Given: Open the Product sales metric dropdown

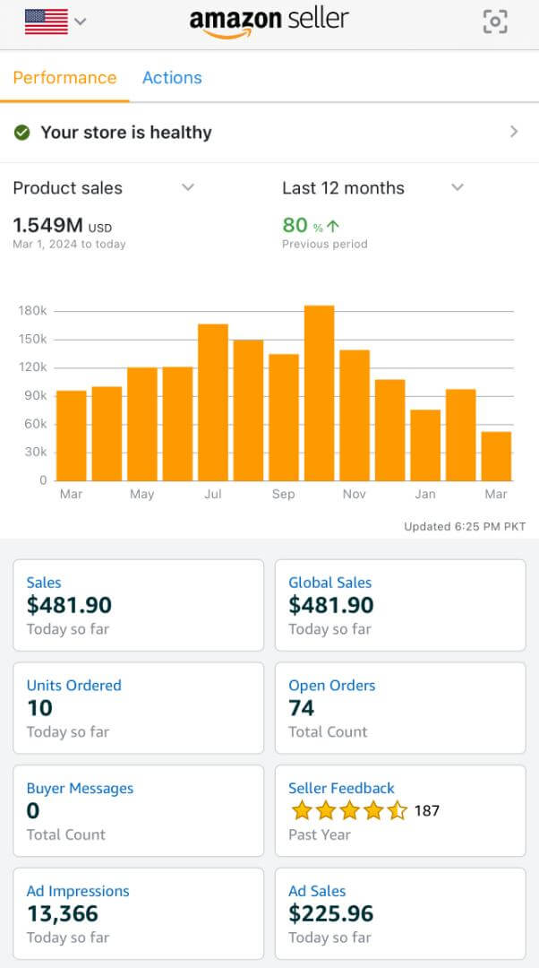Looking at the screenshot, I should click(188, 187).
